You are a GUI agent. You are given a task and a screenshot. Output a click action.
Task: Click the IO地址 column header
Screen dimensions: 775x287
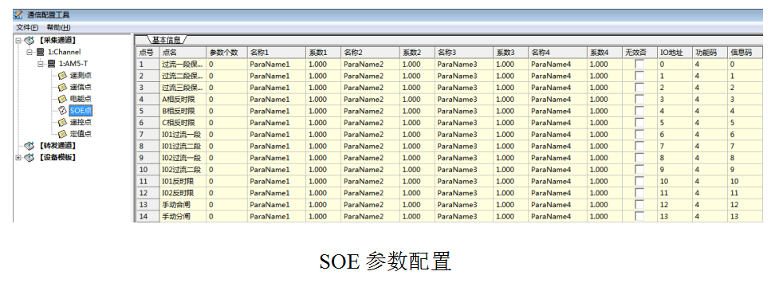675,53
